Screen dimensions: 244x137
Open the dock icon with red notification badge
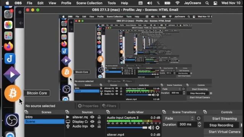click(x=8, y=14)
